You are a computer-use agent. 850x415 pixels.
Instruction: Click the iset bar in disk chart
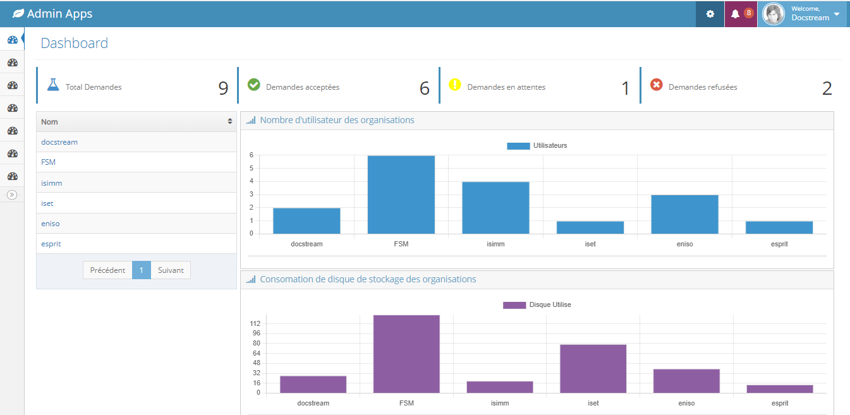[x=593, y=368]
